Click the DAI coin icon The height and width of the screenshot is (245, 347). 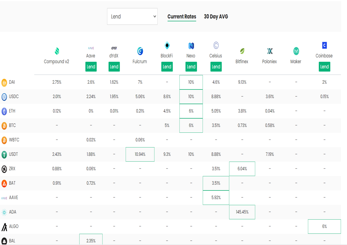[x=4, y=82]
